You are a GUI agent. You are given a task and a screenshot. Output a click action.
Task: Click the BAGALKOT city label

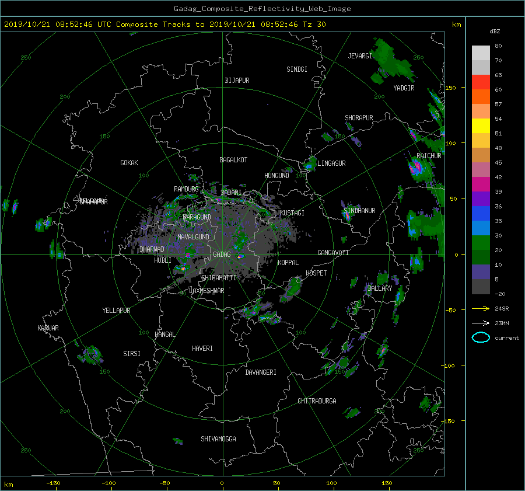pos(234,160)
